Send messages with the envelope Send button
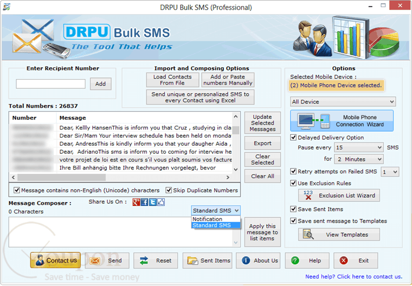The image size is (412, 286). pyautogui.click(x=107, y=261)
